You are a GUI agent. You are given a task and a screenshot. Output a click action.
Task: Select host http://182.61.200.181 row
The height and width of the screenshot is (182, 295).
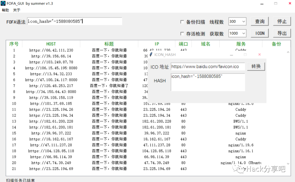51,127
